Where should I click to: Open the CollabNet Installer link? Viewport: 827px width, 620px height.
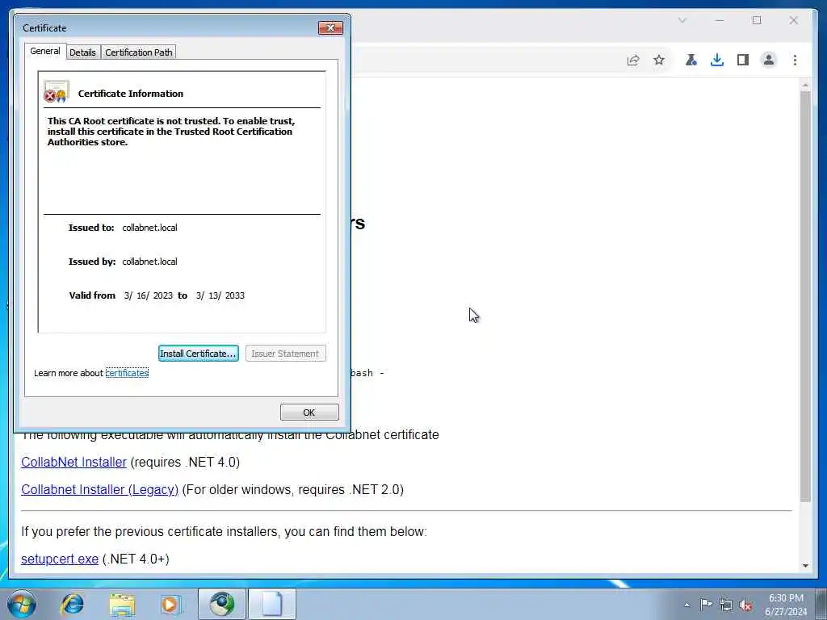[73, 462]
